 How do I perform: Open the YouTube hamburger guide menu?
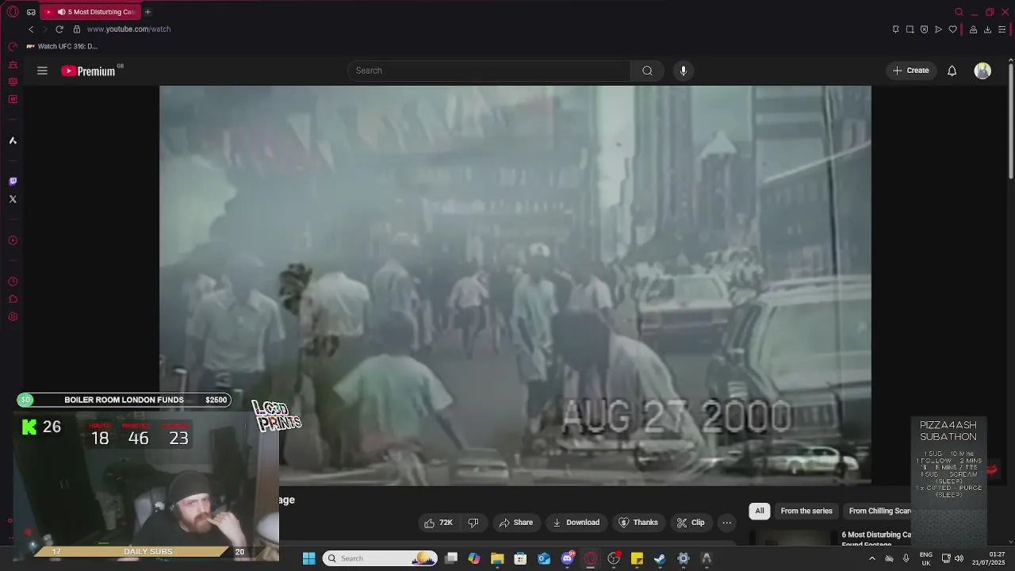click(42, 71)
